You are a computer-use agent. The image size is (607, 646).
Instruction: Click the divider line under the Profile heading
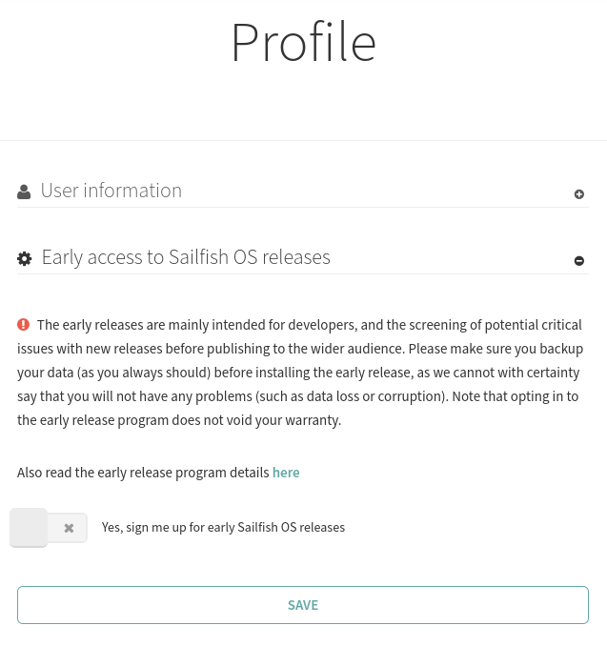click(x=303, y=141)
